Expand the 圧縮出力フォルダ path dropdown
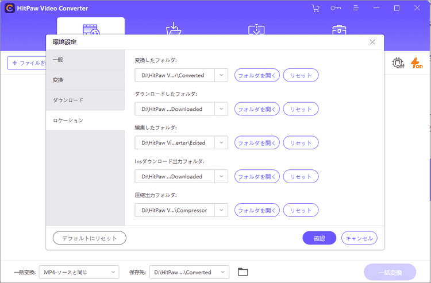Image resolution: width=431 pixels, height=283 pixels. pos(221,210)
